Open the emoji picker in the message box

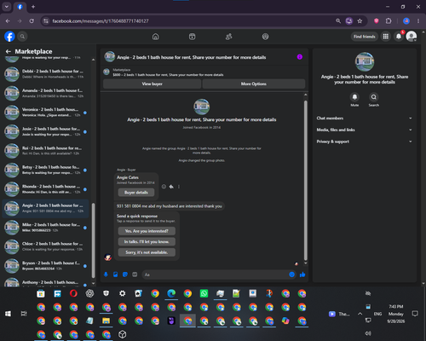tap(291, 275)
